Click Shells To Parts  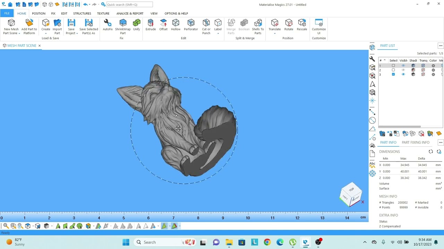pyautogui.click(x=258, y=27)
